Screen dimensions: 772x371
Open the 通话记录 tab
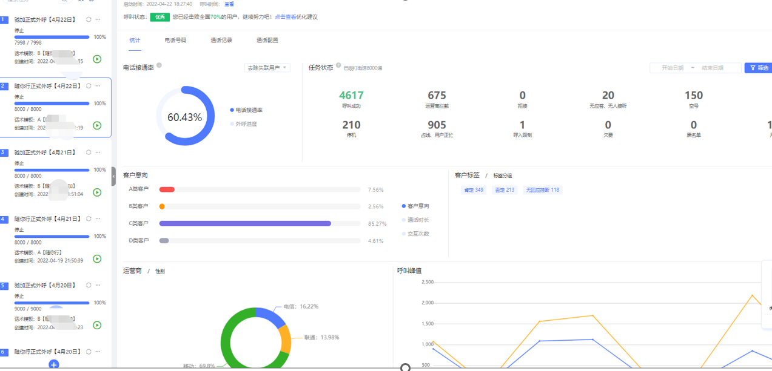(221, 41)
